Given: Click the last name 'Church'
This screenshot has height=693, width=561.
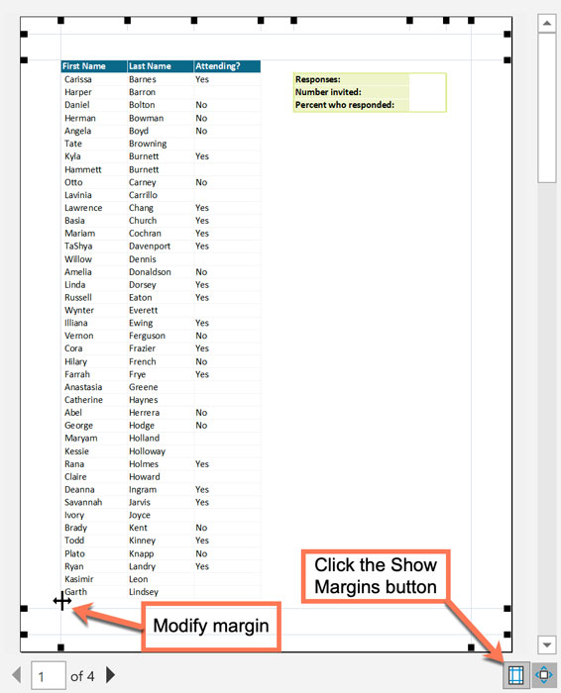Looking at the screenshot, I should pos(143,220).
